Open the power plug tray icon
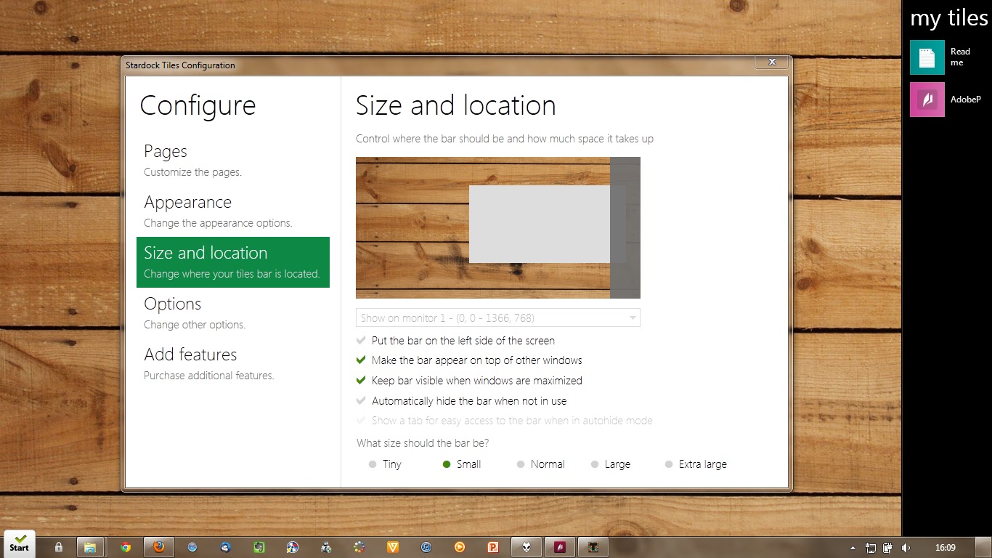This screenshot has height=558, width=992. [888, 547]
